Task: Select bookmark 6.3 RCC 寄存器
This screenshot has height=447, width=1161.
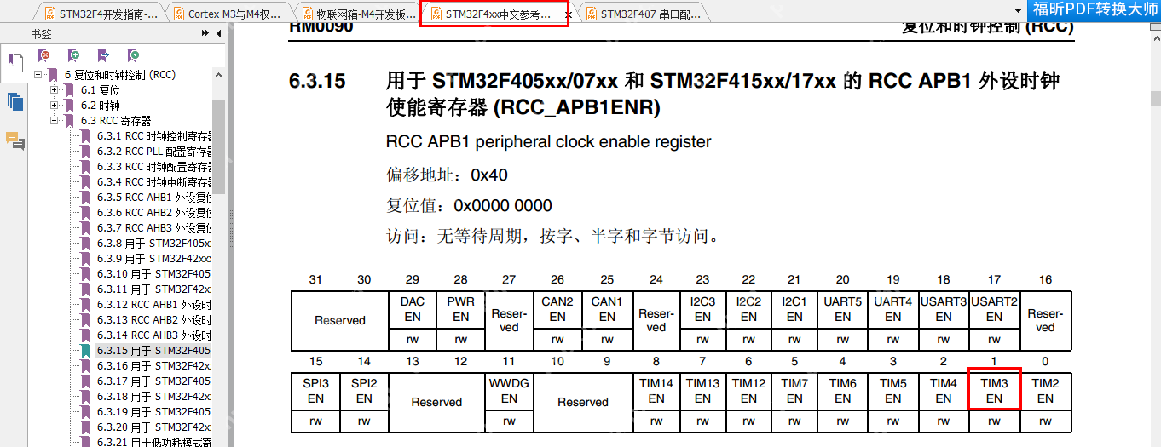Action: 116,121
